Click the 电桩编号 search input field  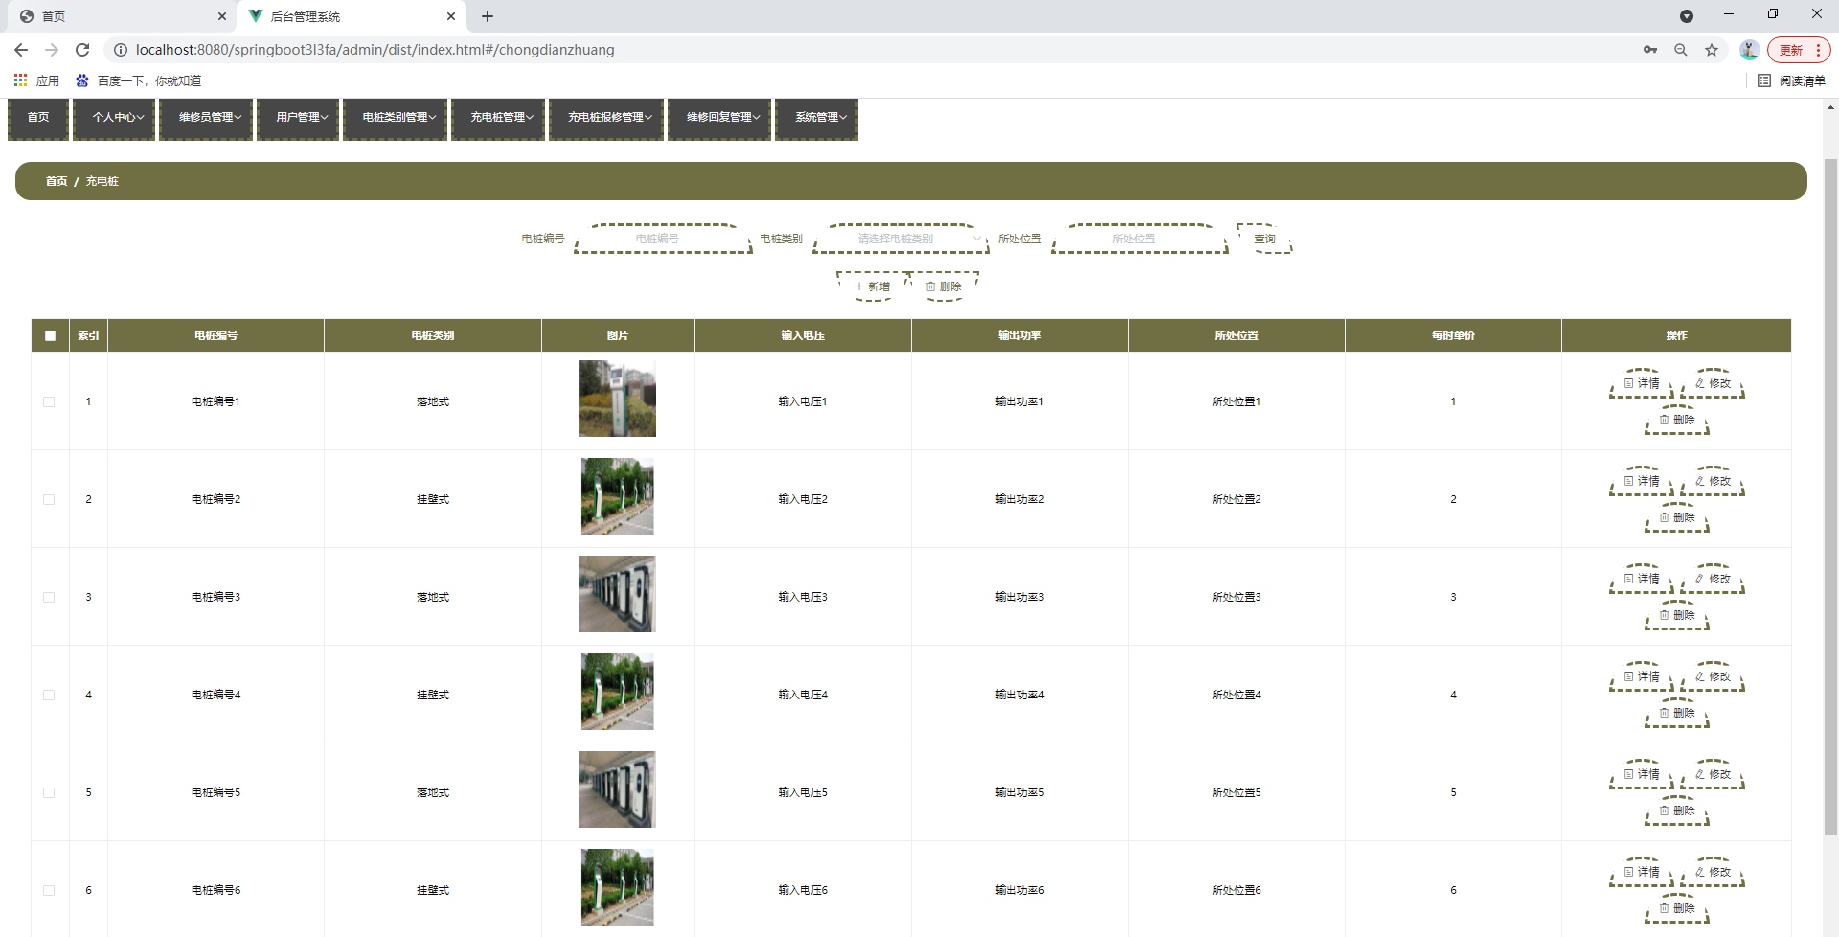(663, 239)
